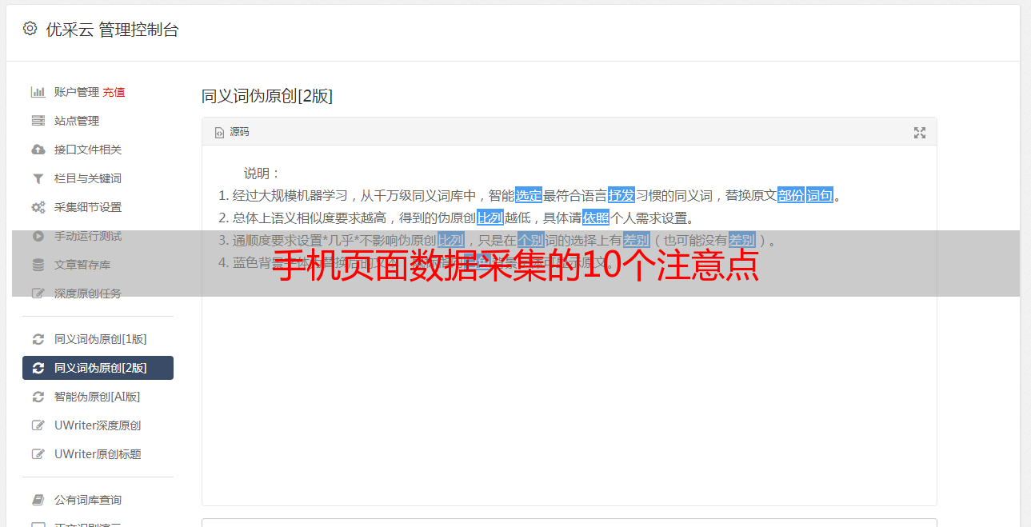Screen dimensions: 1031x527
Task: Click the gear icon beside 优采云 管理控制台
Action: coord(30,29)
